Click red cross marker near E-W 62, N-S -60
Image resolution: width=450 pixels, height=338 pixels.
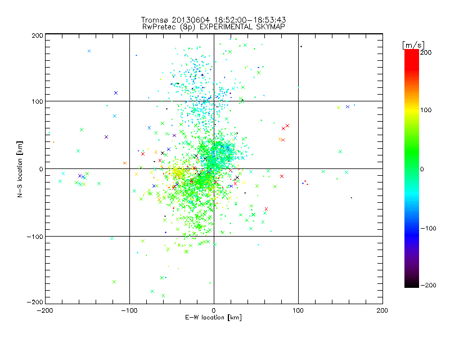pos(266,209)
